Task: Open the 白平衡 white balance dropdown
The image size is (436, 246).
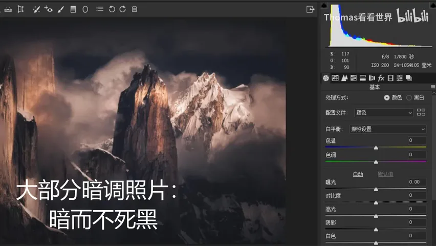Action: pos(388,129)
